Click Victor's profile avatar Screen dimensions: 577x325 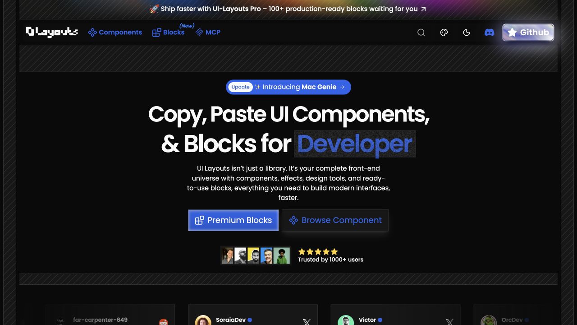point(346,320)
